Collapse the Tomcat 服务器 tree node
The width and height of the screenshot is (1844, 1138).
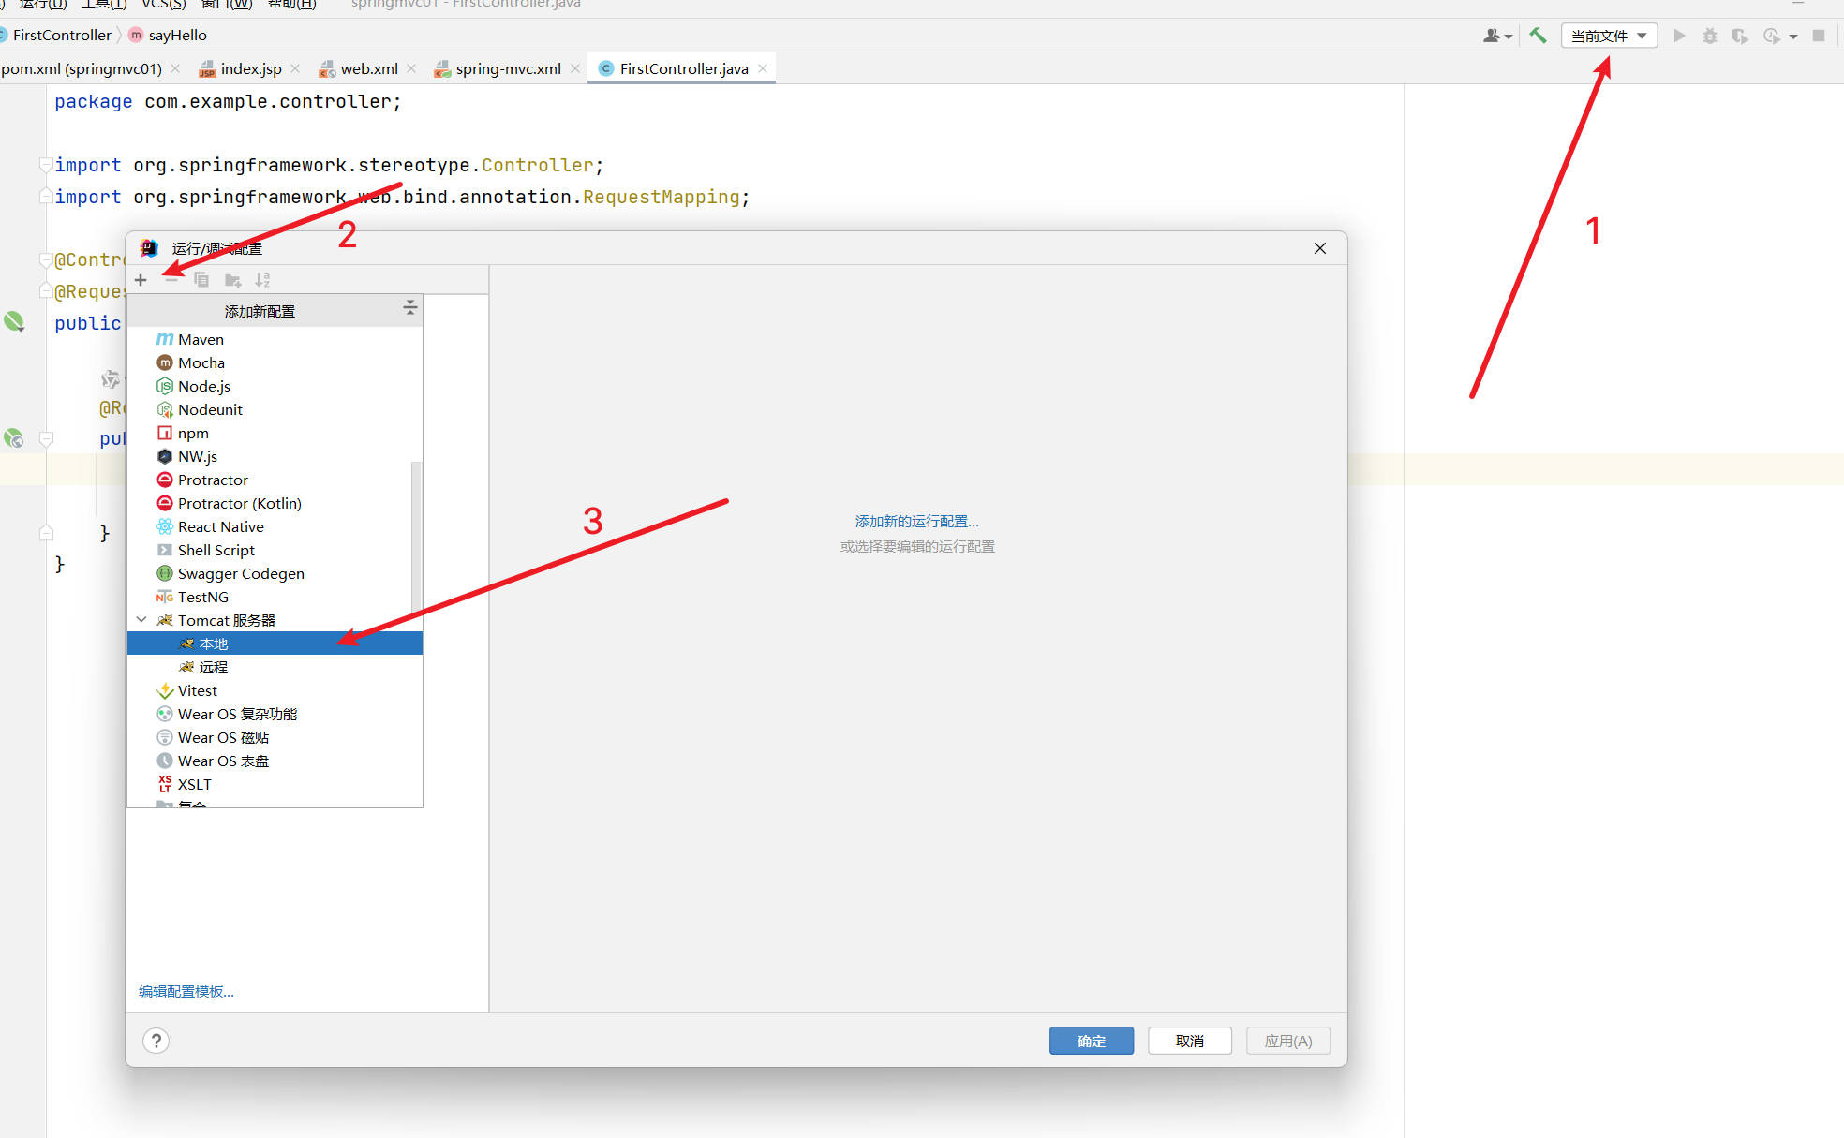(141, 620)
